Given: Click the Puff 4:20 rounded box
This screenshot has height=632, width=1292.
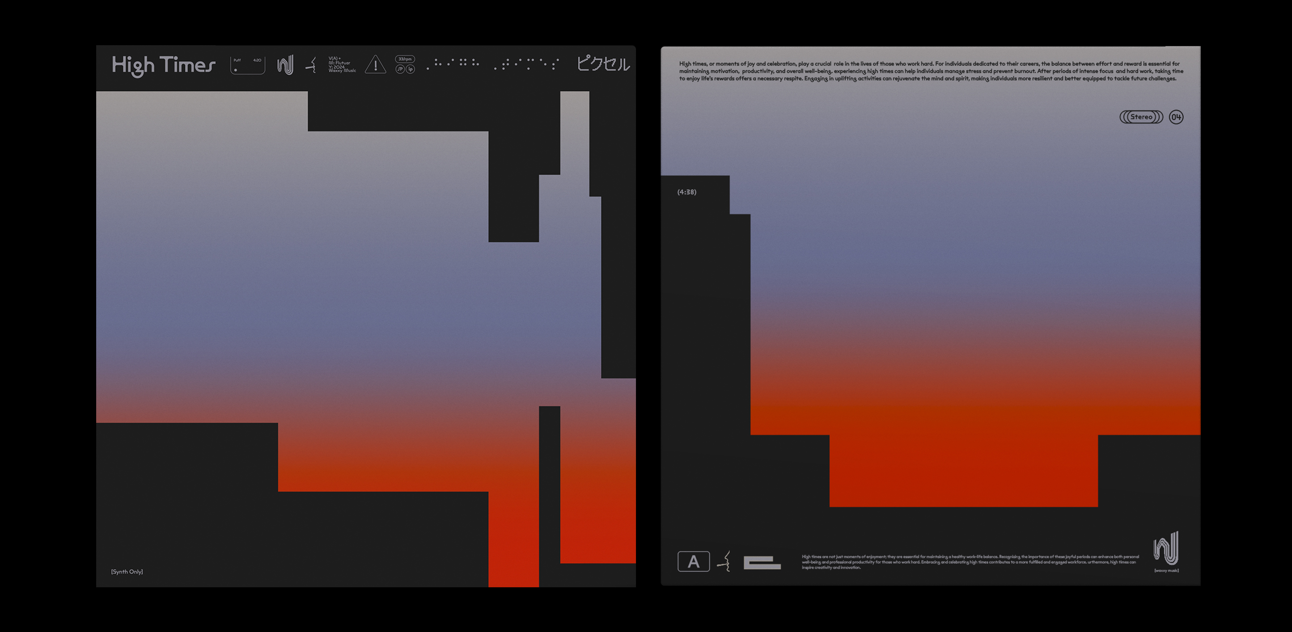Looking at the screenshot, I should 247,65.
